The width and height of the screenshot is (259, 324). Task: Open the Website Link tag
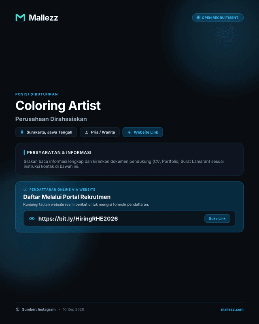point(143,132)
